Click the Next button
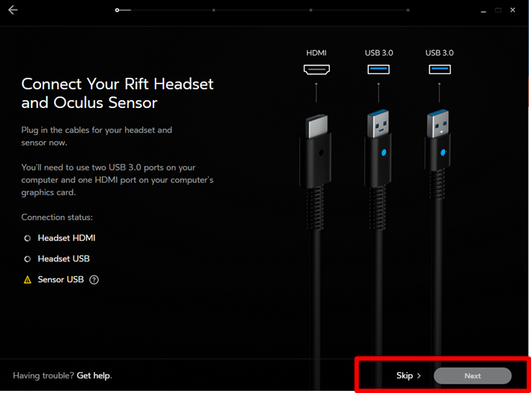Viewport: 531px width, 393px height. 473,376
